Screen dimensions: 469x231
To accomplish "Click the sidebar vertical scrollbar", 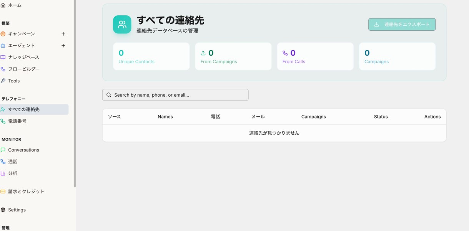I will coord(75,94).
